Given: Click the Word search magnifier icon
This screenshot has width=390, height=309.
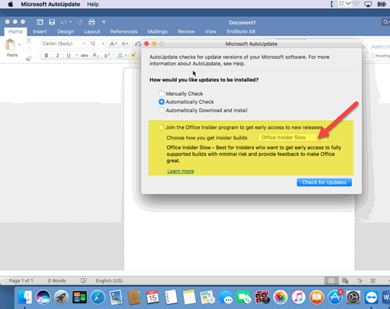Looking at the screenshot, I should pos(386,22).
